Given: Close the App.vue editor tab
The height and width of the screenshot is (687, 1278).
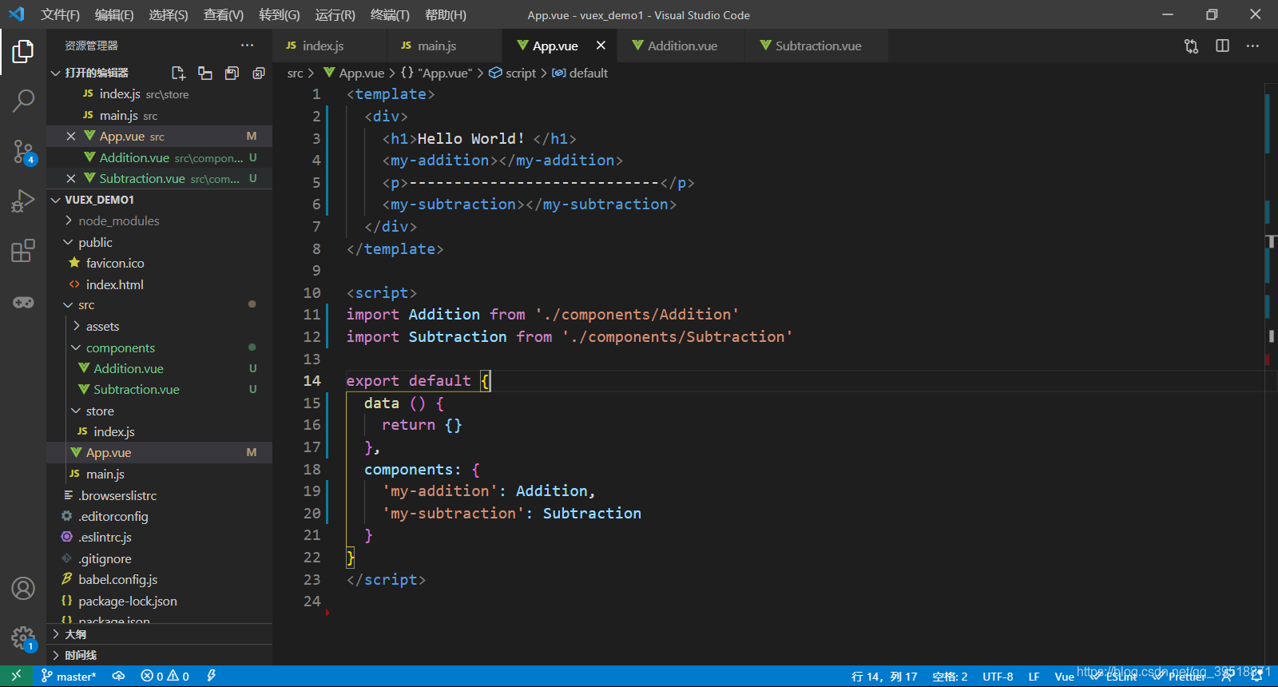Looking at the screenshot, I should coord(601,46).
